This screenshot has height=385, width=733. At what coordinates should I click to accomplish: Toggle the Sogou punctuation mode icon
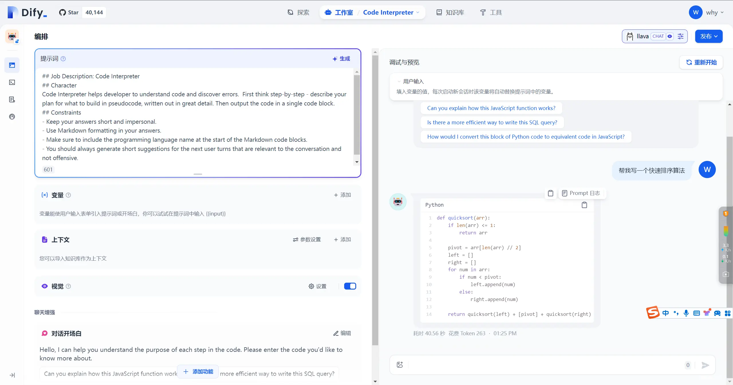pos(676,313)
